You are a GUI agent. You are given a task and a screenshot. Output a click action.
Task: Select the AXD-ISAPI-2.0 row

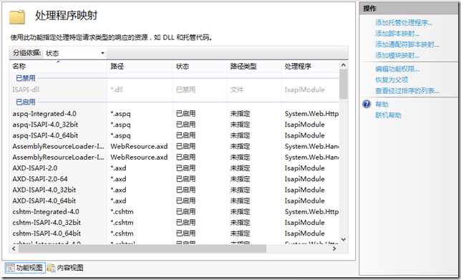coord(175,168)
